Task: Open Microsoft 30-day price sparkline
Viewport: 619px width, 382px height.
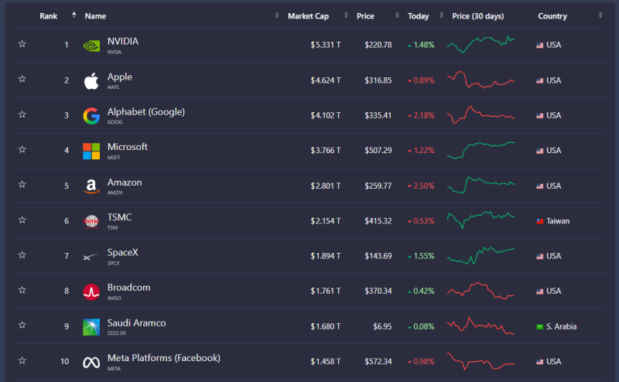Action: pos(480,150)
